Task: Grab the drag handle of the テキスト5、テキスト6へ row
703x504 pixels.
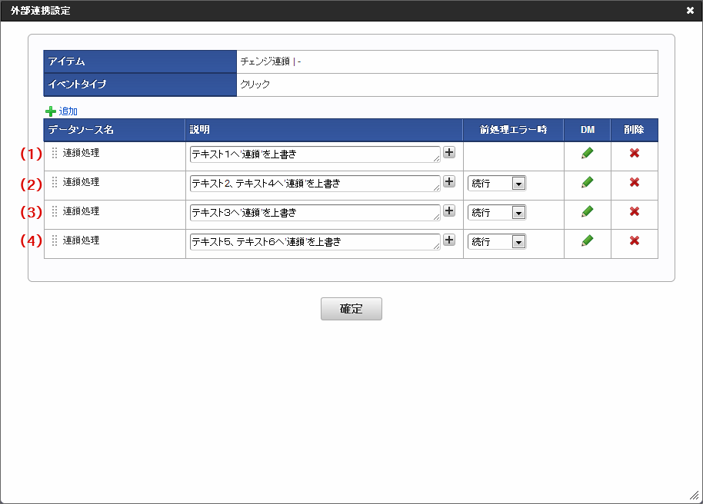Action: tap(55, 240)
